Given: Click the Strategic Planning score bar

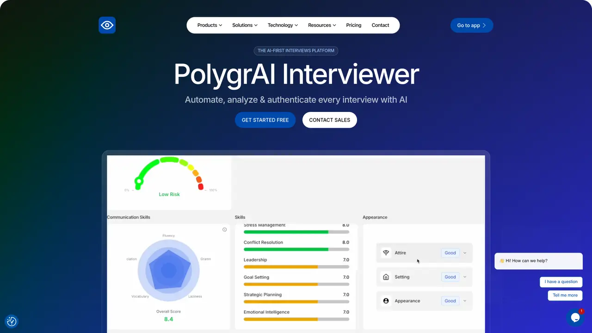Looking at the screenshot, I should 296,302.
